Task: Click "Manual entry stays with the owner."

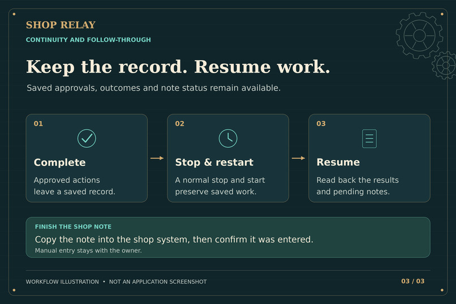Action: click(88, 250)
